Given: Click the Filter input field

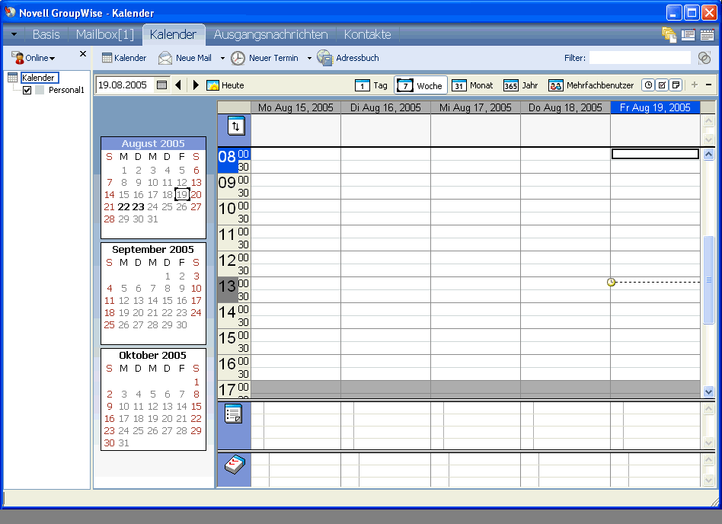Looking at the screenshot, I should pyautogui.click(x=640, y=57).
